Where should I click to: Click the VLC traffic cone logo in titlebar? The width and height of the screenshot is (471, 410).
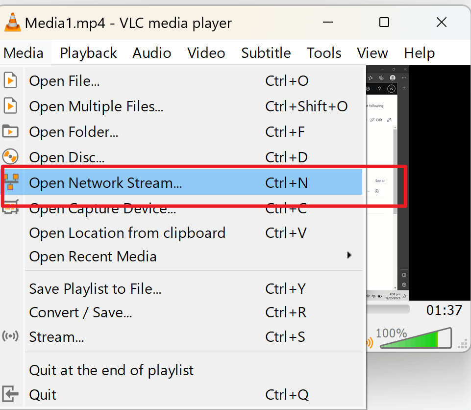coord(12,22)
